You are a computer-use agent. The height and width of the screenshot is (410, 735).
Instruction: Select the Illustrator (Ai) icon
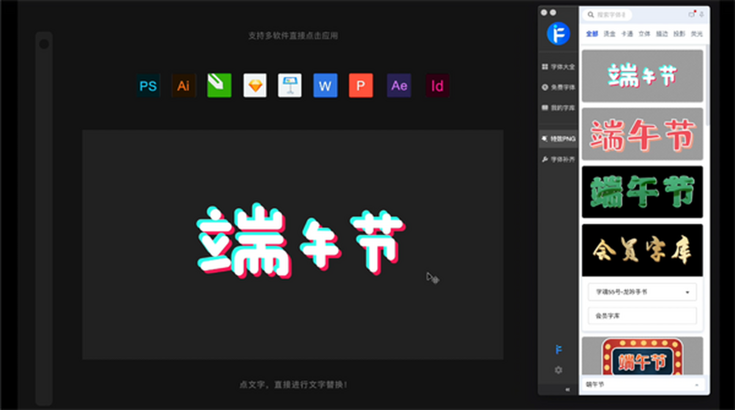click(183, 86)
